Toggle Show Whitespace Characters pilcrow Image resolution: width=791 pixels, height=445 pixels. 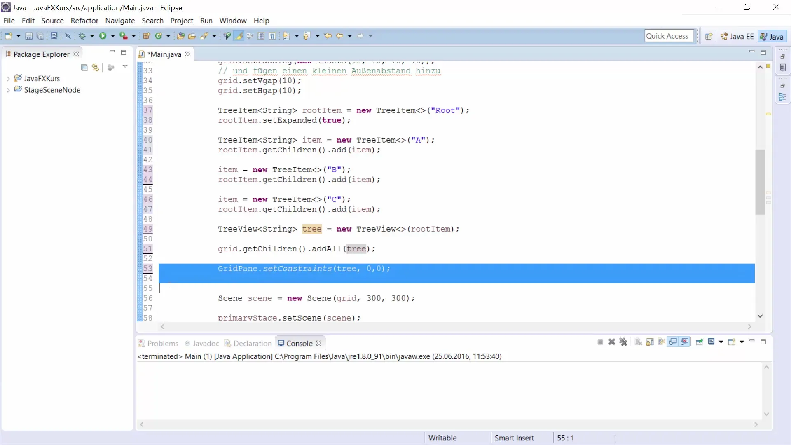[272, 36]
